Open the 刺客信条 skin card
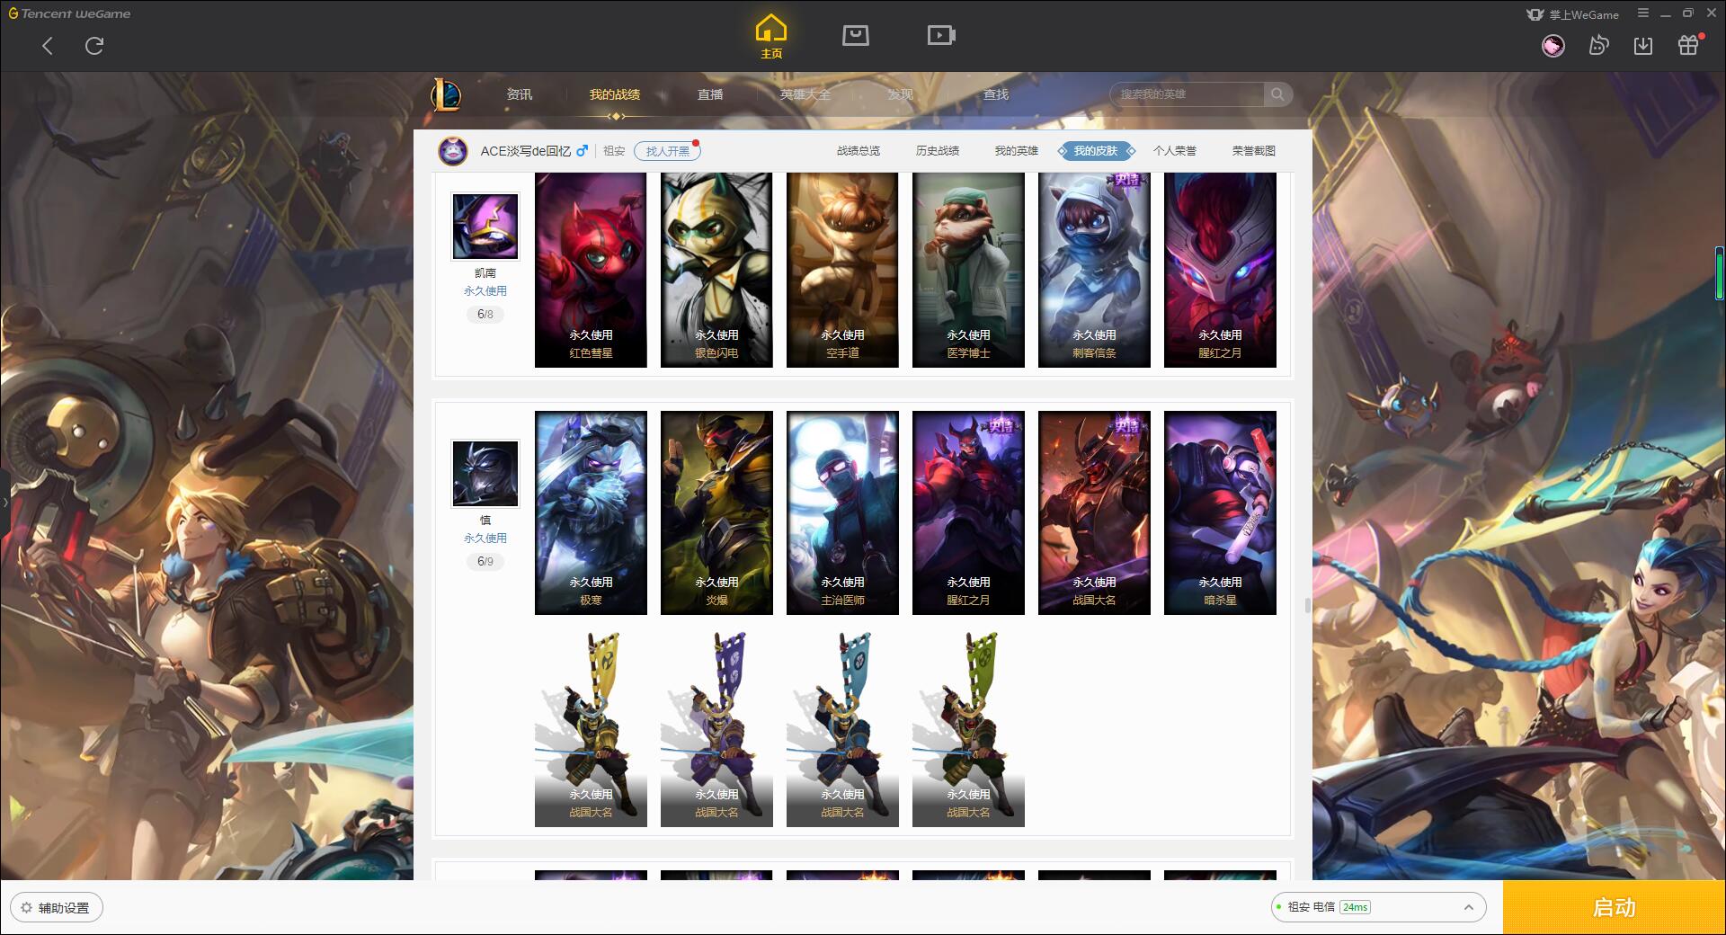This screenshot has width=1726, height=935. [x=1094, y=270]
